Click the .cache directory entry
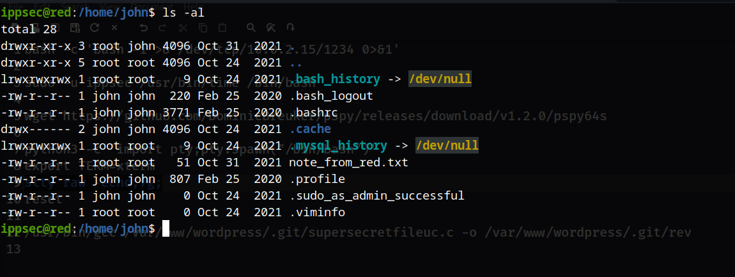The width and height of the screenshot is (735, 277). point(310,129)
